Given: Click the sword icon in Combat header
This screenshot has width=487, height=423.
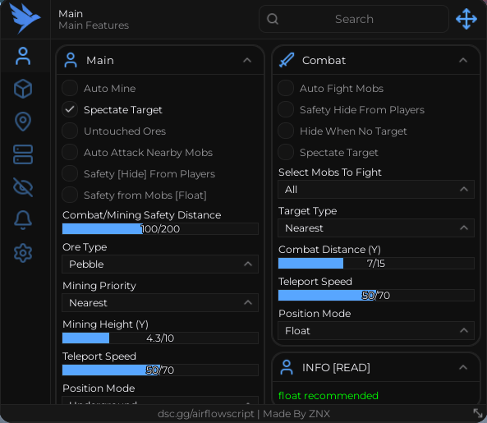Looking at the screenshot, I should 287,60.
